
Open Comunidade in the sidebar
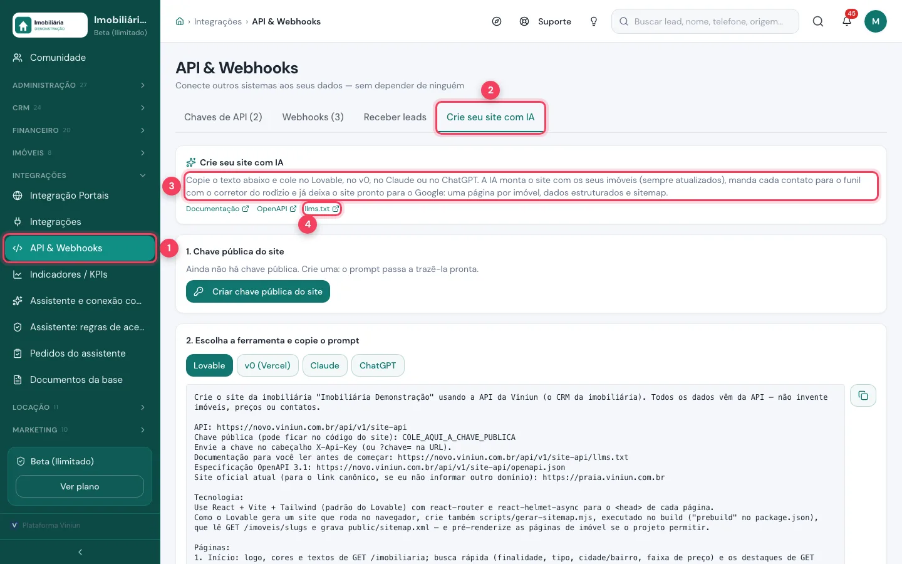[80, 58]
